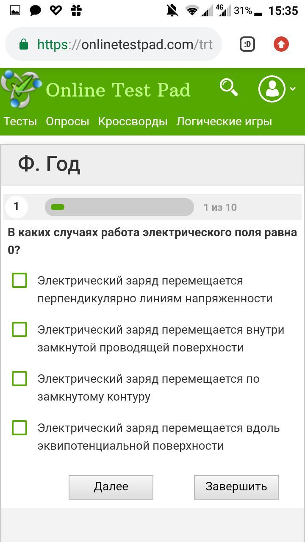The image size is (305, 542).
Task: Open the user profile avatar icon
Action: [272, 89]
